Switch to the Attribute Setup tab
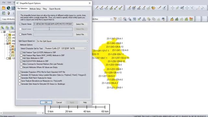The width and height of the screenshot is (208, 117). (x=35, y=9)
